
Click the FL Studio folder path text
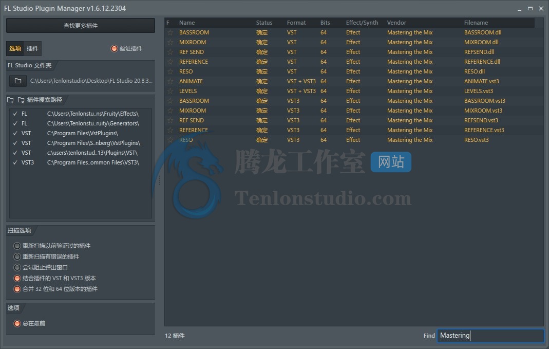[x=91, y=81]
